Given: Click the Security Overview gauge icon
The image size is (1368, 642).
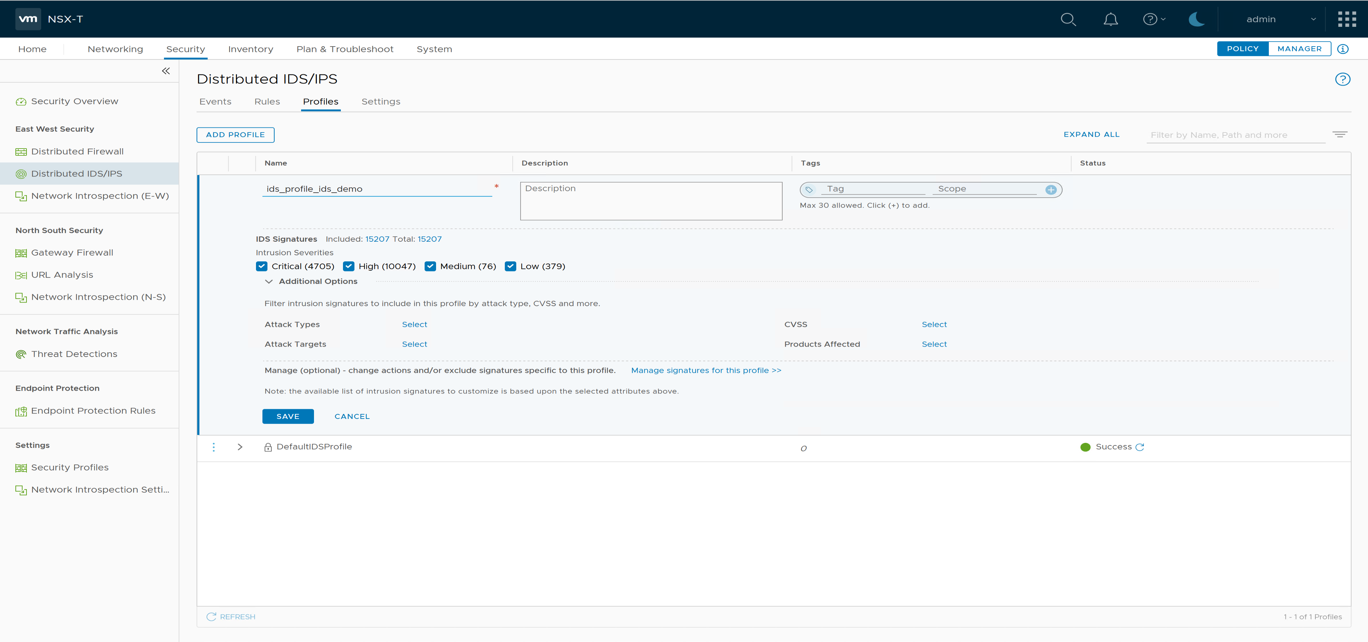Looking at the screenshot, I should [21, 102].
